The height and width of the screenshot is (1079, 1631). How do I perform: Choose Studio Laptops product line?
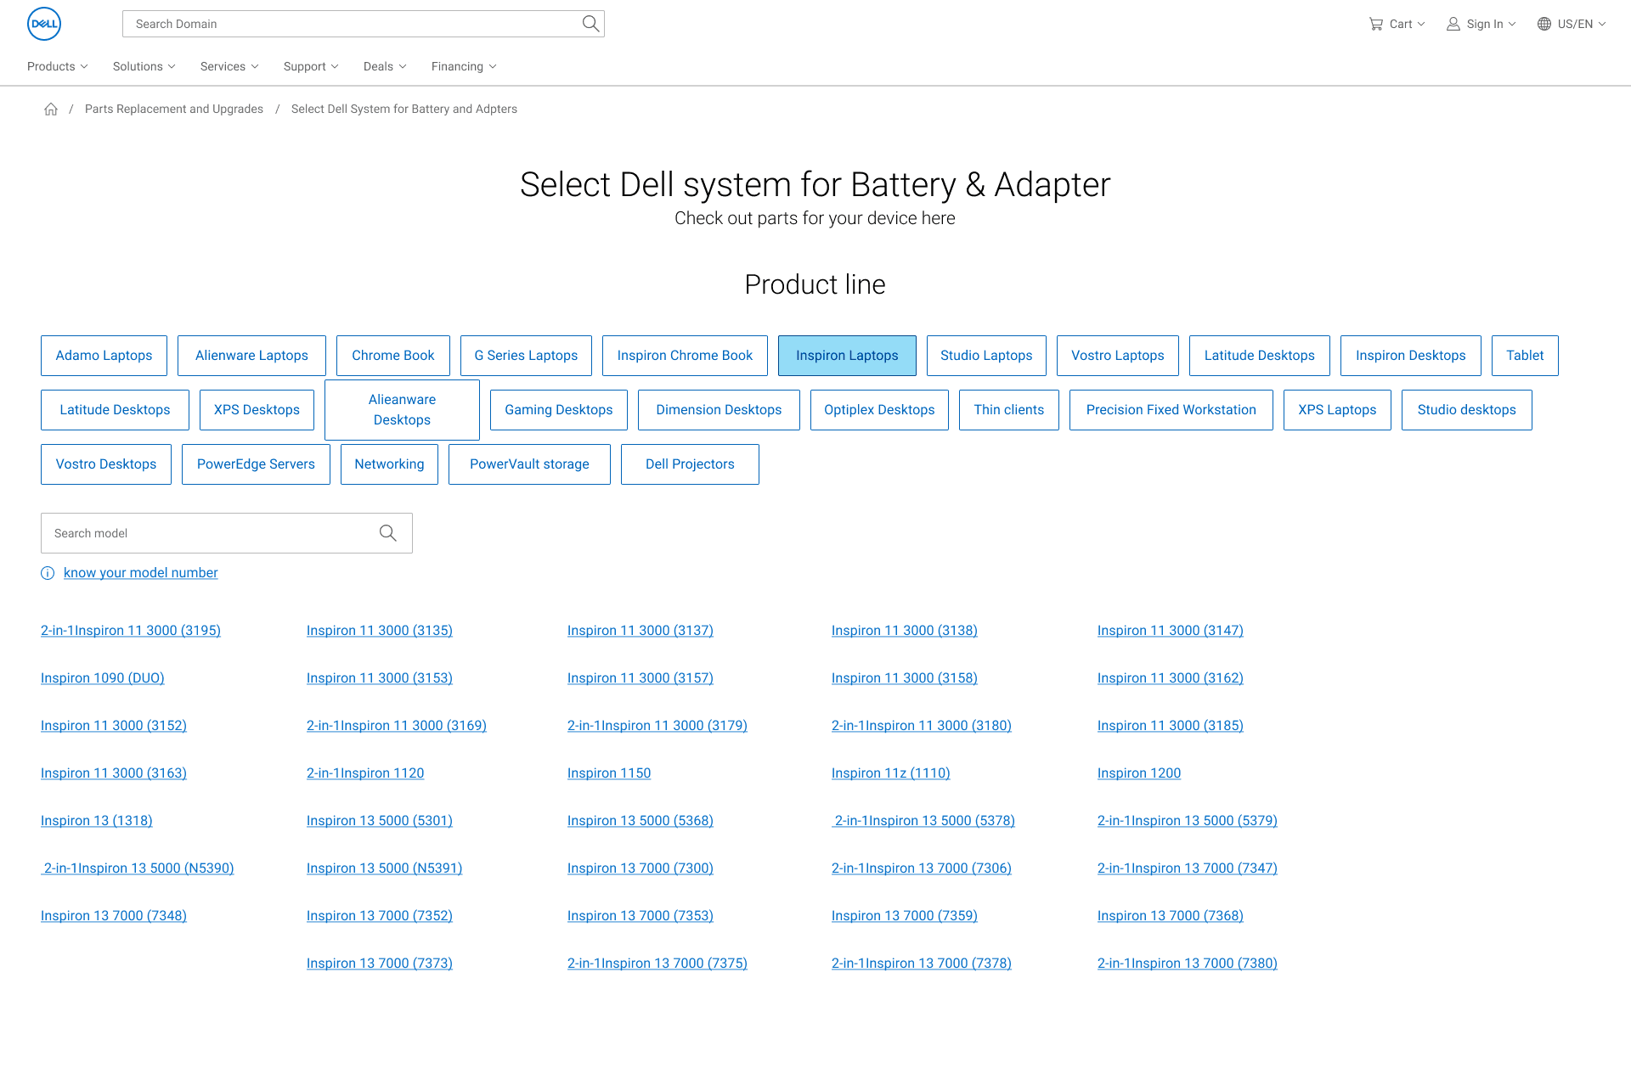point(986,356)
